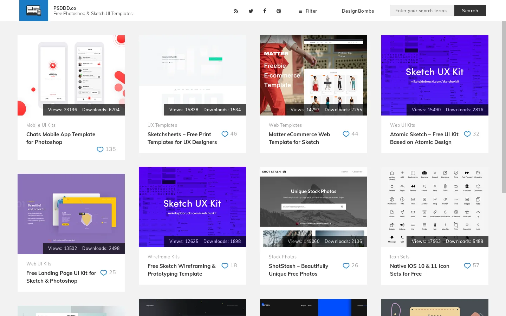Click Downloads: 5489 on iOS icons card
This screenshot has width=506, height=316.
click(465, 241)
